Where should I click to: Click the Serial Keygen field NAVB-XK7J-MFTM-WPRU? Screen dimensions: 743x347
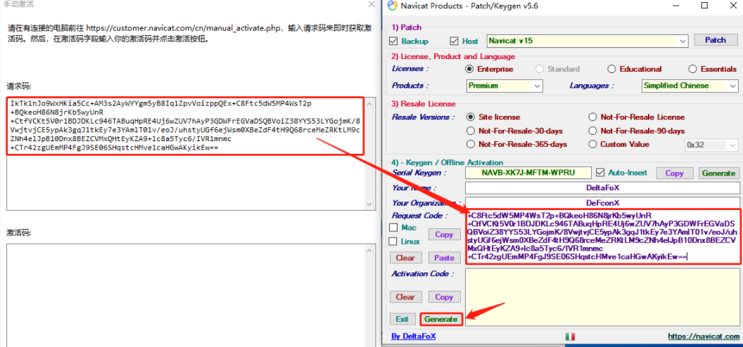click(528, 173)
